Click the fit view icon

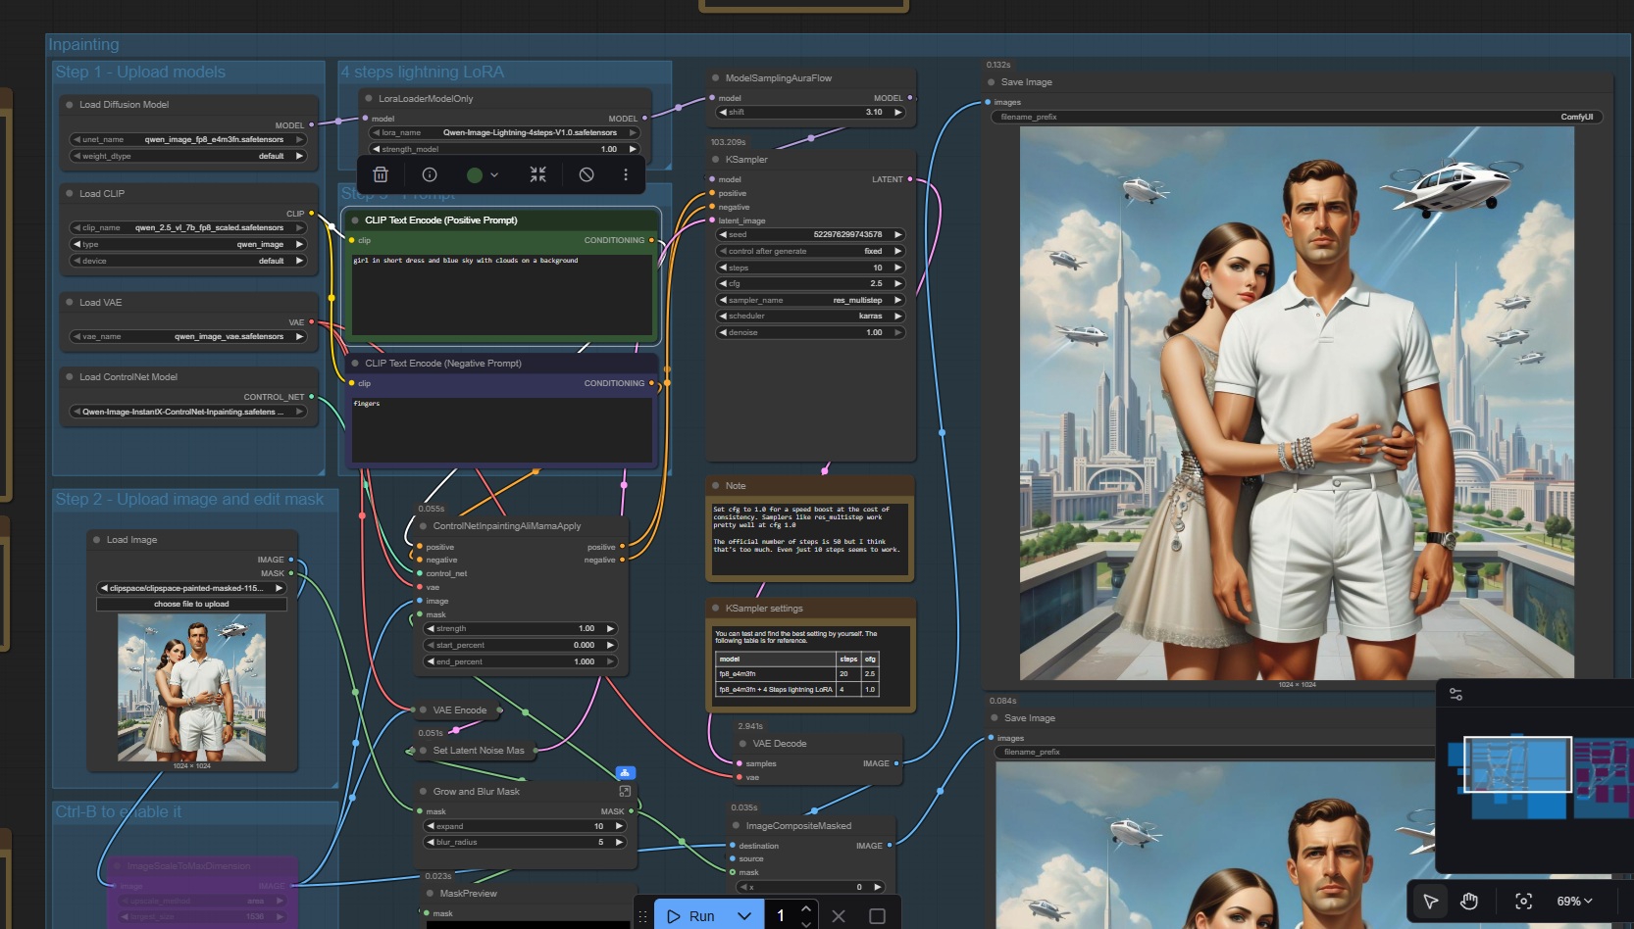[1523, 902]
